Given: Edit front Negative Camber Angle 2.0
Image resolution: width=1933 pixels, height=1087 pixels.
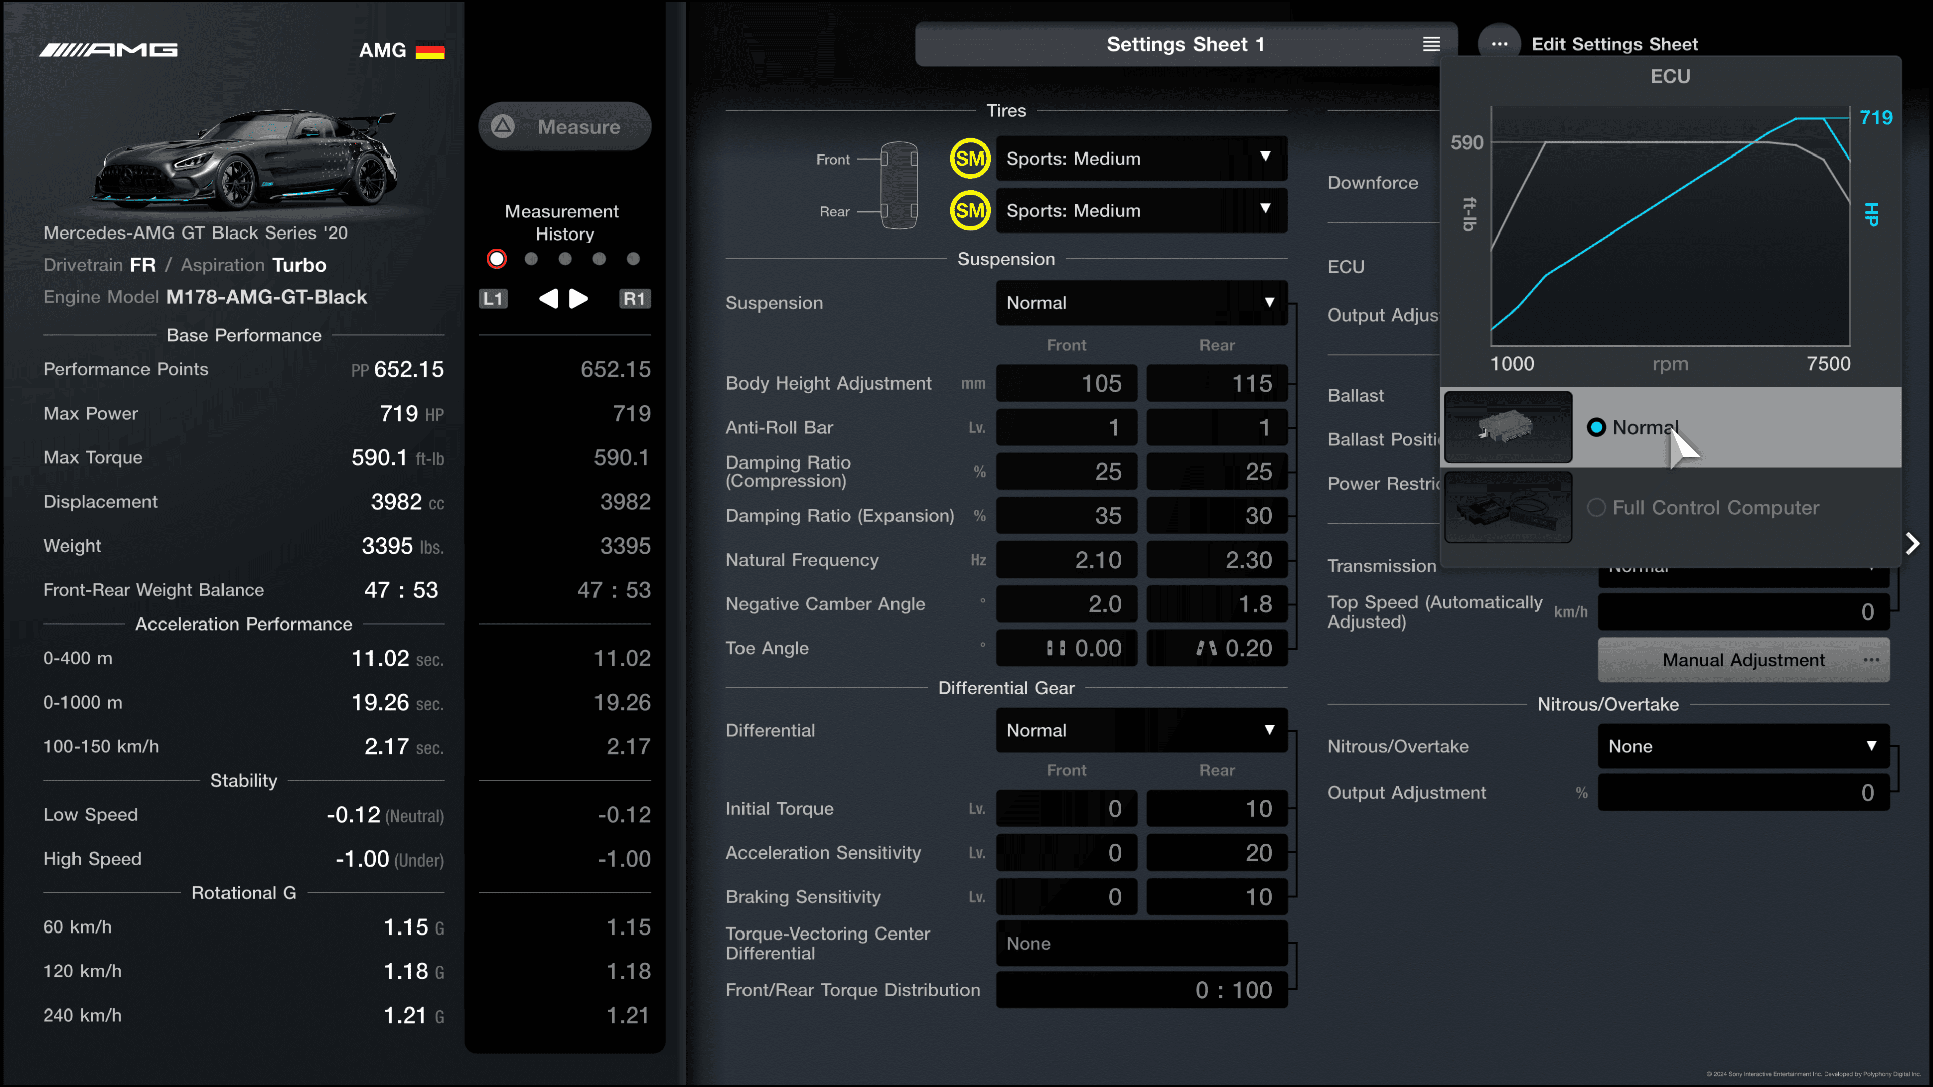Looking at the screenshot, I should point(1066,604).
